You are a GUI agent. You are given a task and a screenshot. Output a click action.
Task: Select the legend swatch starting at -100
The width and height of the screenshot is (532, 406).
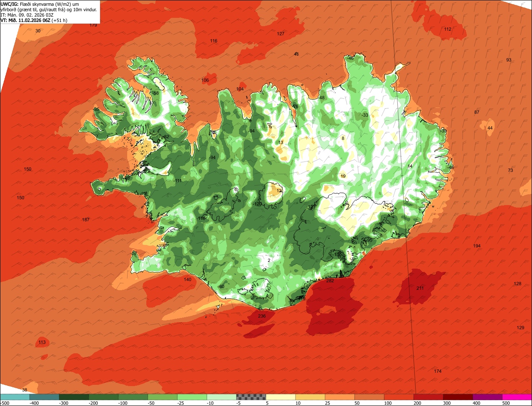tap(133, 397)
